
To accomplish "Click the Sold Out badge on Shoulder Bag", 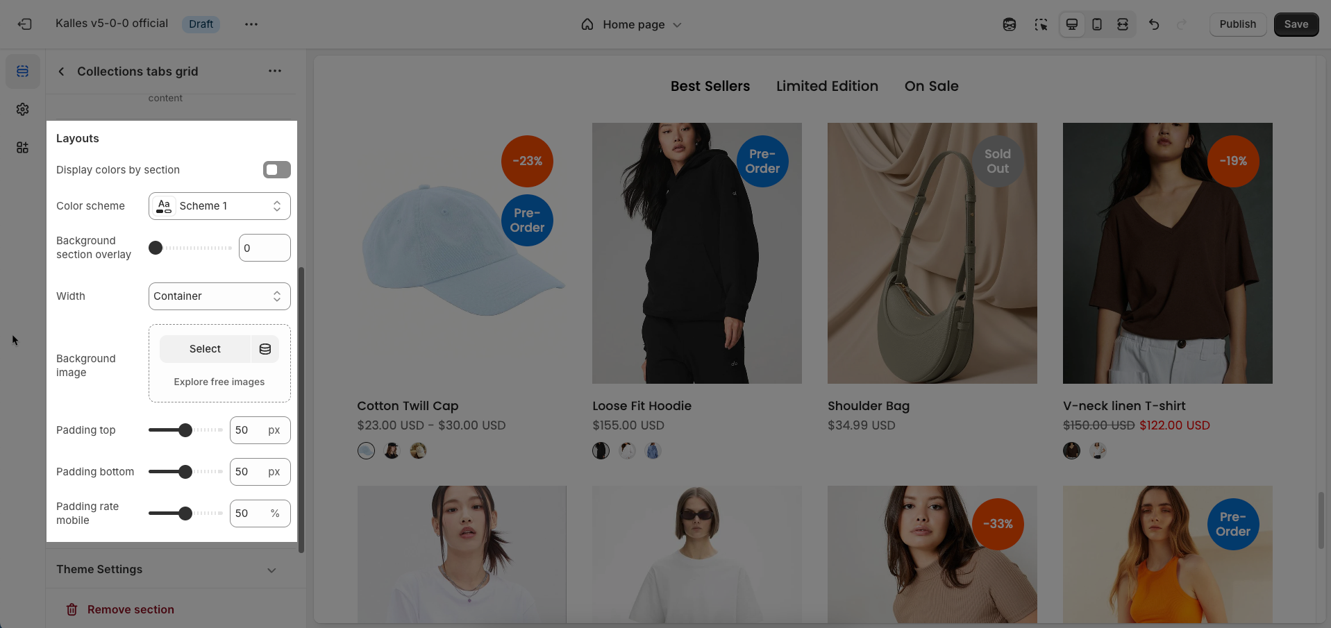I will point(998,161).
